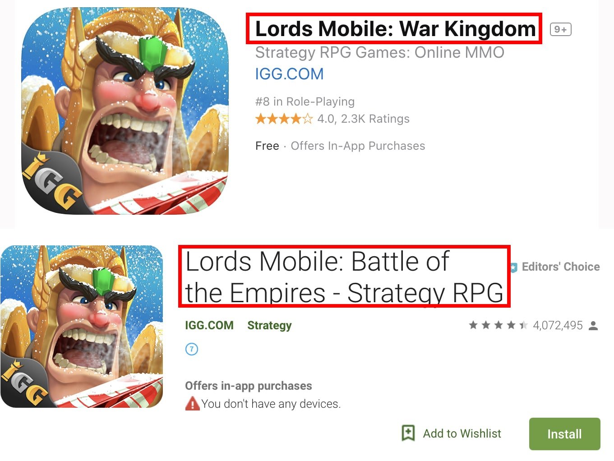Click the orange star rating row
Image resolution: width=614 pixels, height=461 pixels.
(x=284, y=119)
